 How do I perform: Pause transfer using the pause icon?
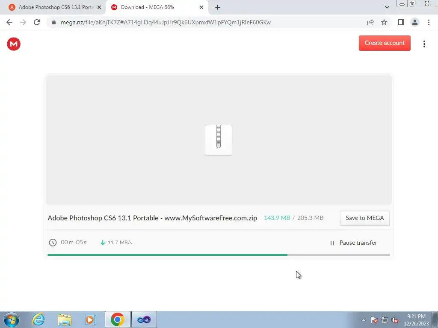click(x=332, y=243)
